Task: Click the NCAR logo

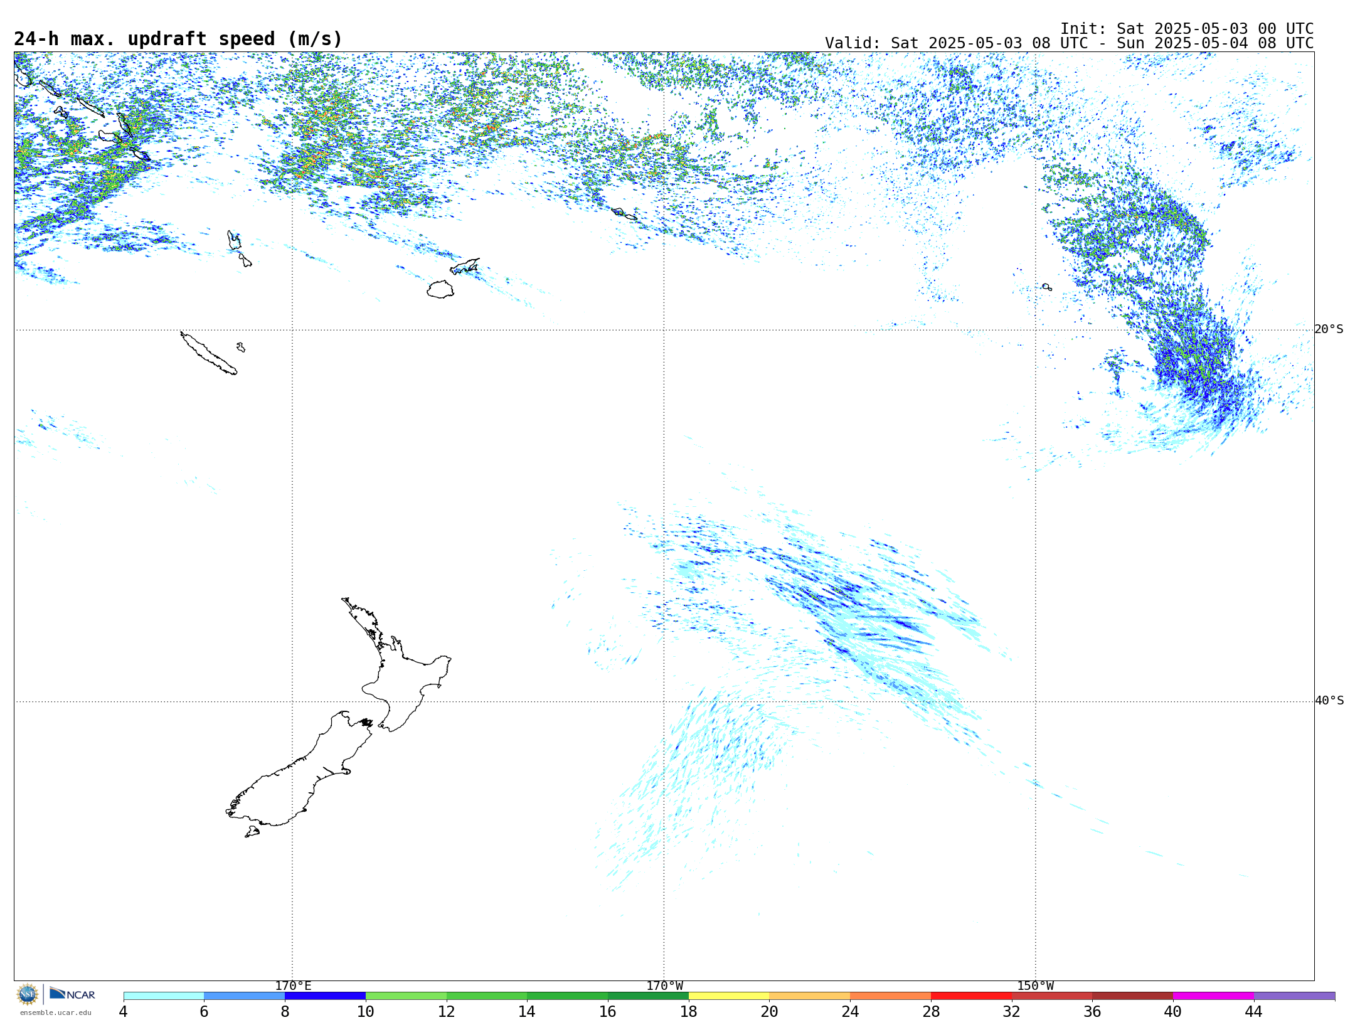Action: (x=72, y=994)
